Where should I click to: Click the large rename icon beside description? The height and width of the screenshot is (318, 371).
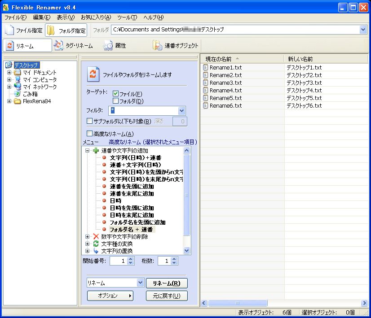point(93,74)
